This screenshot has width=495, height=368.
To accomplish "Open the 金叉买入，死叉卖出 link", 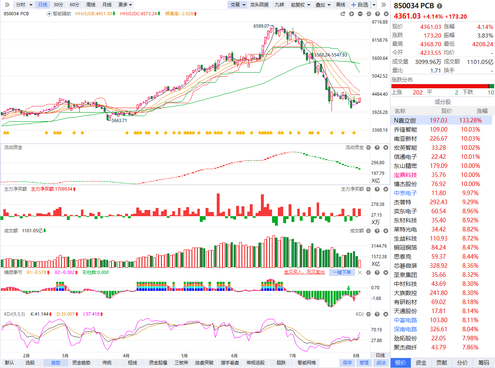I will click(304, 272).
